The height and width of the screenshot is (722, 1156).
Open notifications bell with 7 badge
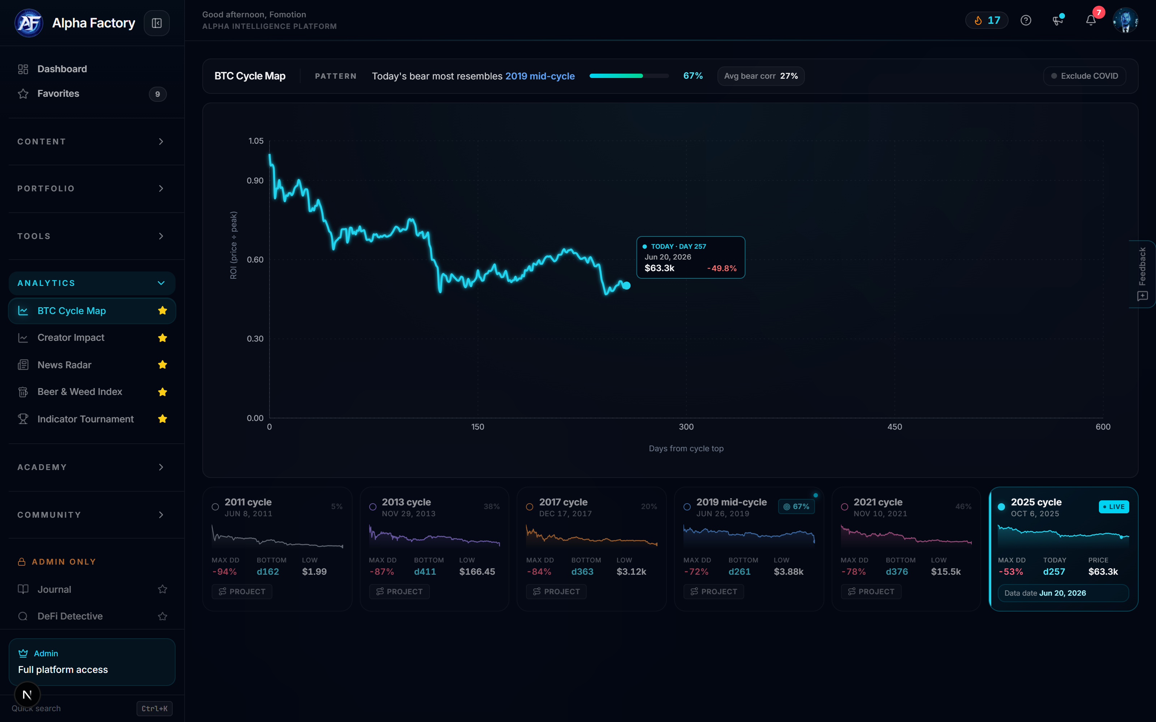(x=1091, y=20)
